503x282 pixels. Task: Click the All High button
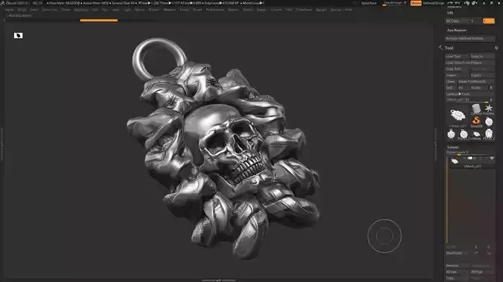coord(482,272)
